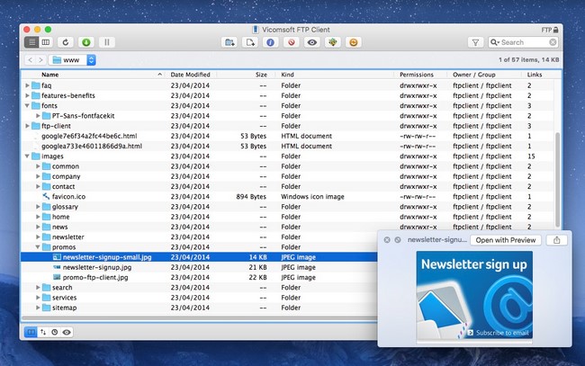Click the news folder icon
This screenshot has height=366, width=585.
46,227
